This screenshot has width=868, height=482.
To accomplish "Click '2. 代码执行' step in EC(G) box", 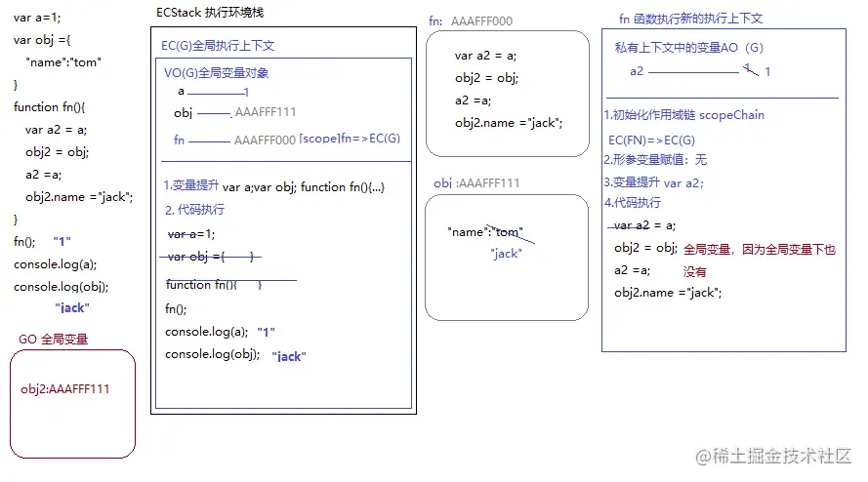I will pyautogui.click(x=195, y=209).
